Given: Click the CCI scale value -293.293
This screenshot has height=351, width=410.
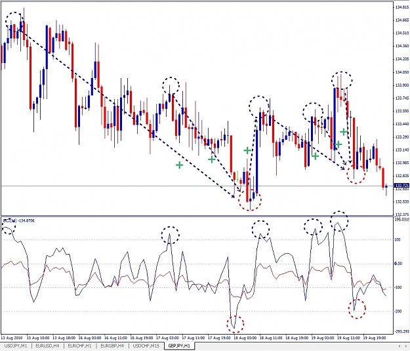Looking at the screenshot, I should point(402,331).
